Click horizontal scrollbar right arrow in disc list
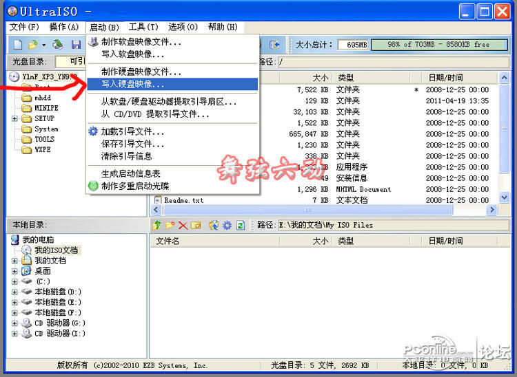 492,210
